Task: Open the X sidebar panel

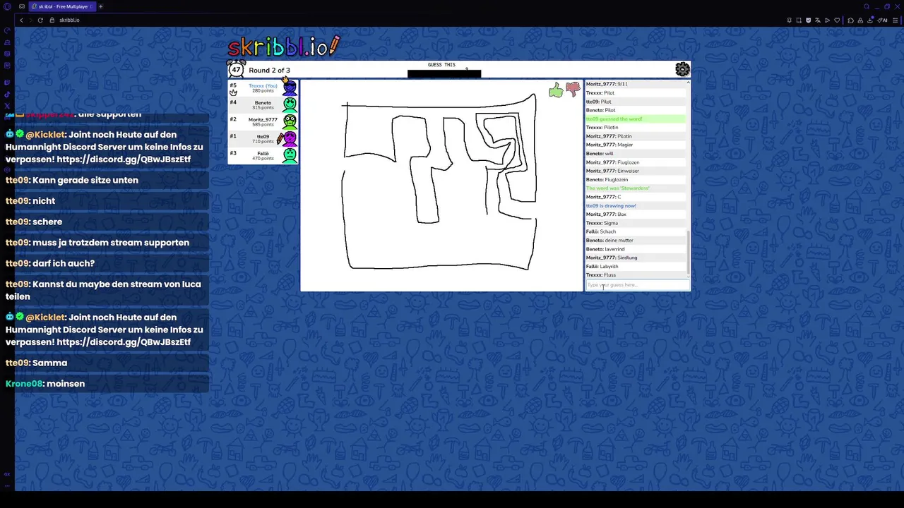Action: 7,106
